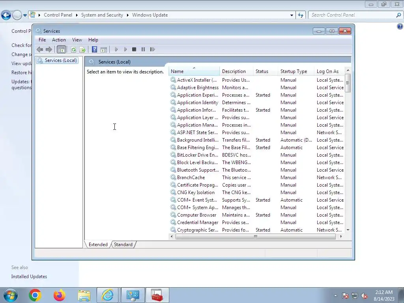Select the ASP.NET State Service row
Viewport: 404px width, 303px height.
coord(257,133)
